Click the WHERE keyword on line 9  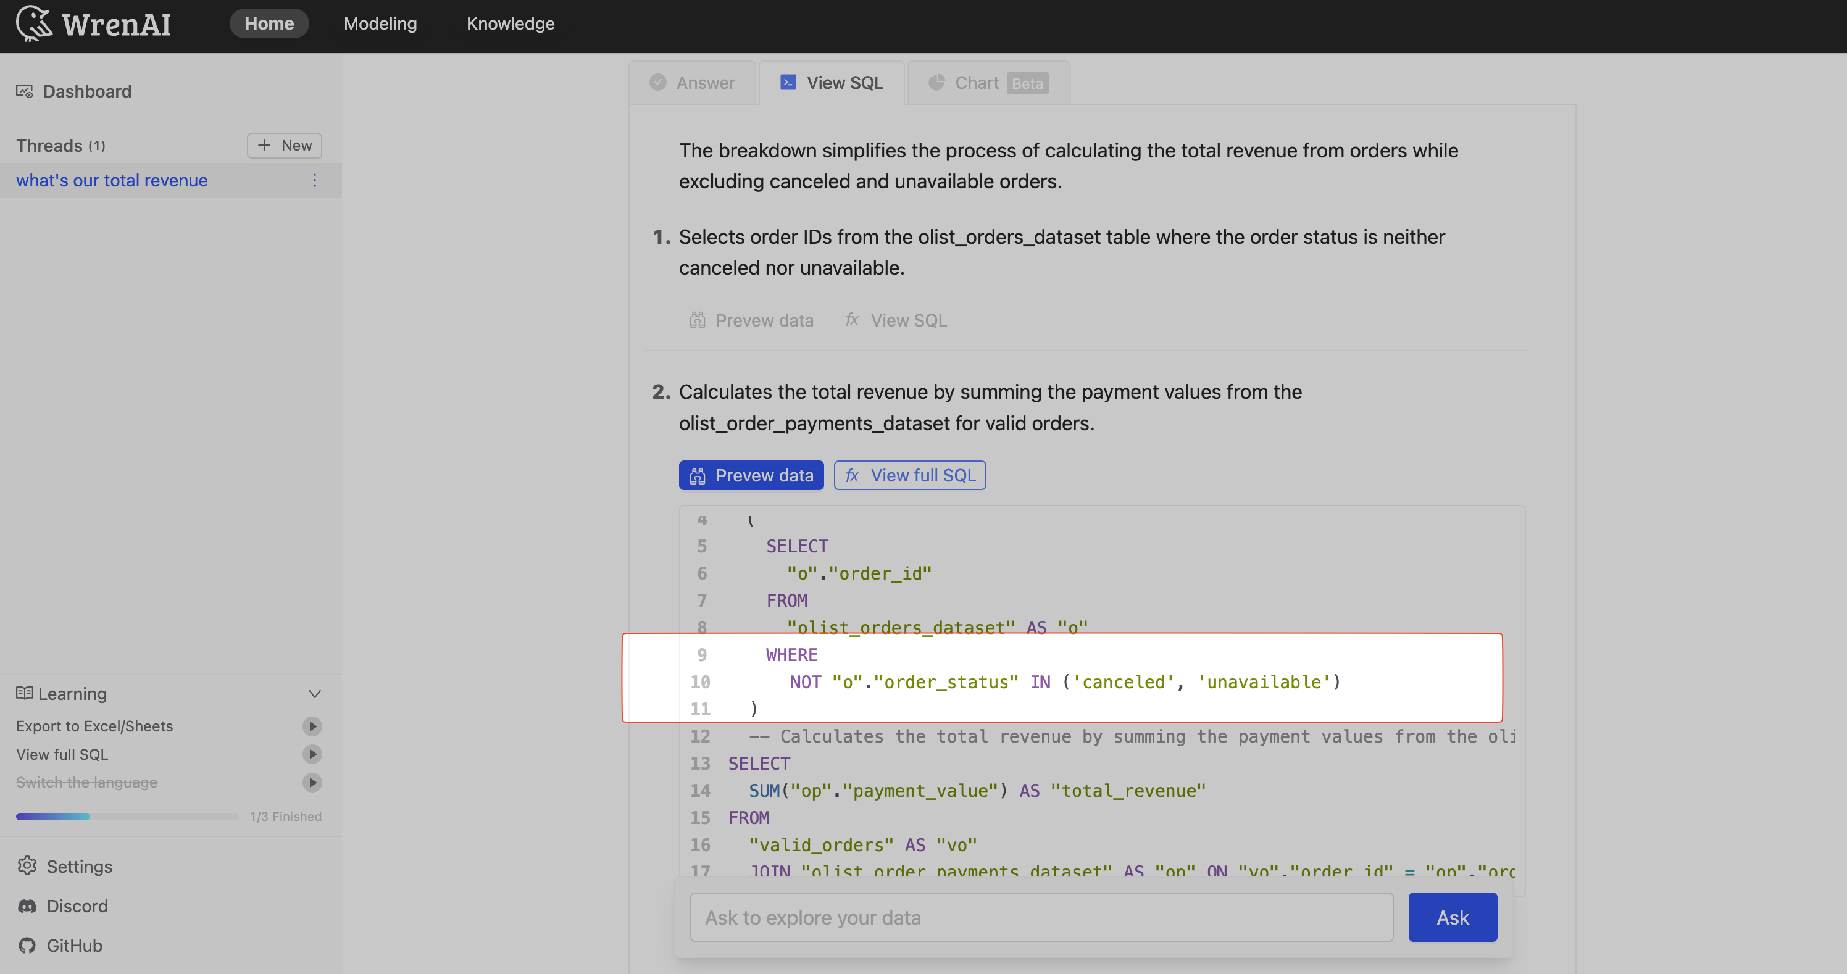pyautogui.click(x=791, y=654)
